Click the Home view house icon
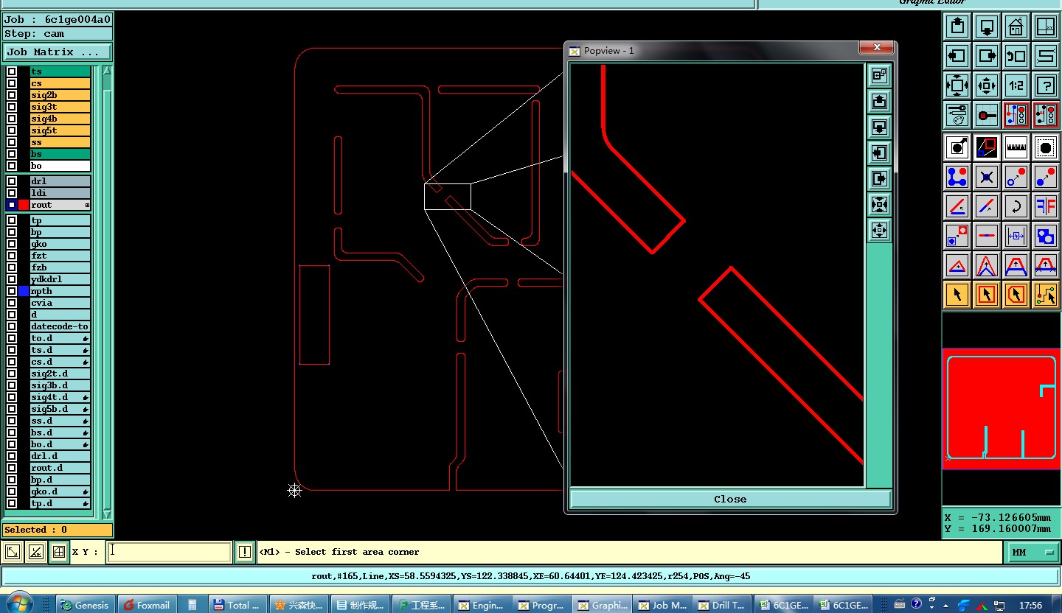 [1016, 27]
